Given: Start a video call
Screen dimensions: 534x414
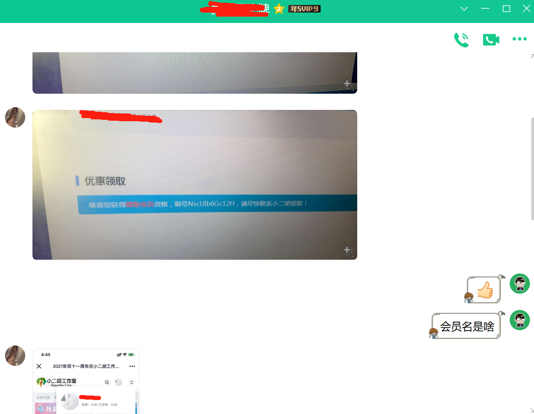Looking at the screenshot, I should coord(491,40).
